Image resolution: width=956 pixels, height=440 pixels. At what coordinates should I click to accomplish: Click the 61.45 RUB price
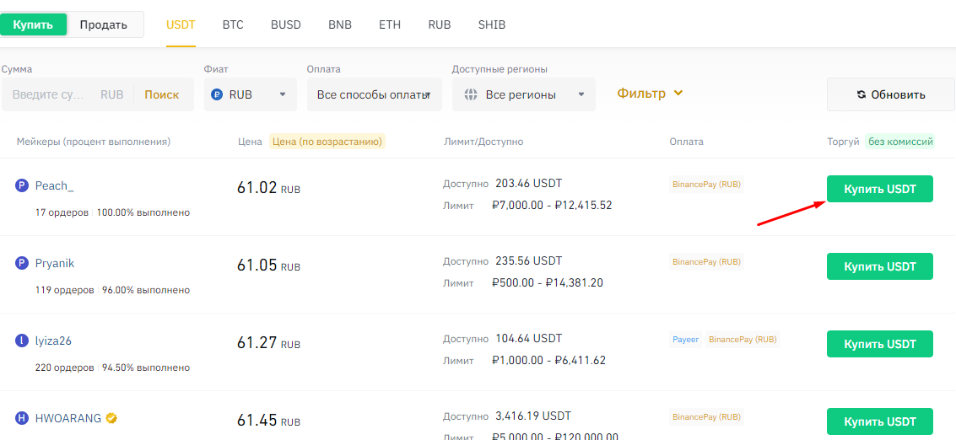268,421
